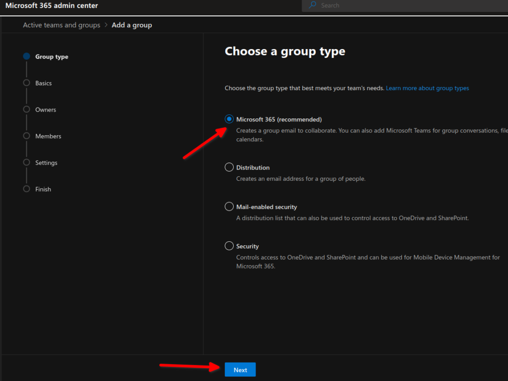
Task: Jump to the Finish wizard step
Action: tap(37, 189)
